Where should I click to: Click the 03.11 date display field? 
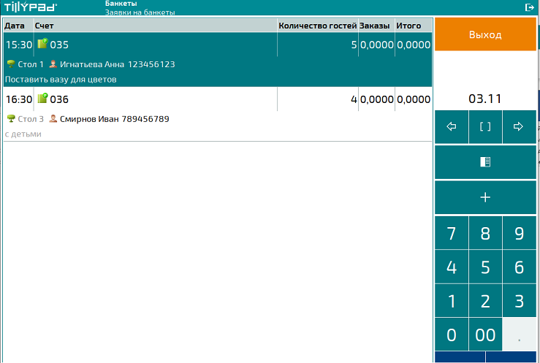pos(485,99)
